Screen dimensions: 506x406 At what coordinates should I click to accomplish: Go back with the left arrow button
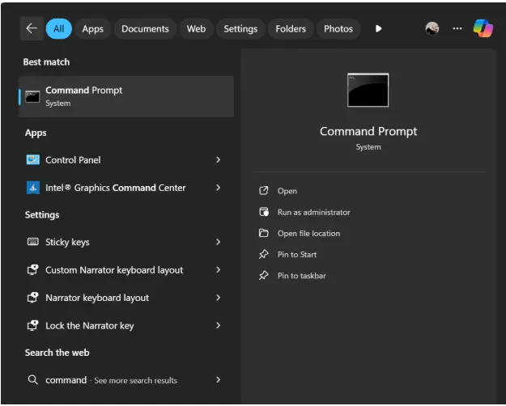(32, 28)
